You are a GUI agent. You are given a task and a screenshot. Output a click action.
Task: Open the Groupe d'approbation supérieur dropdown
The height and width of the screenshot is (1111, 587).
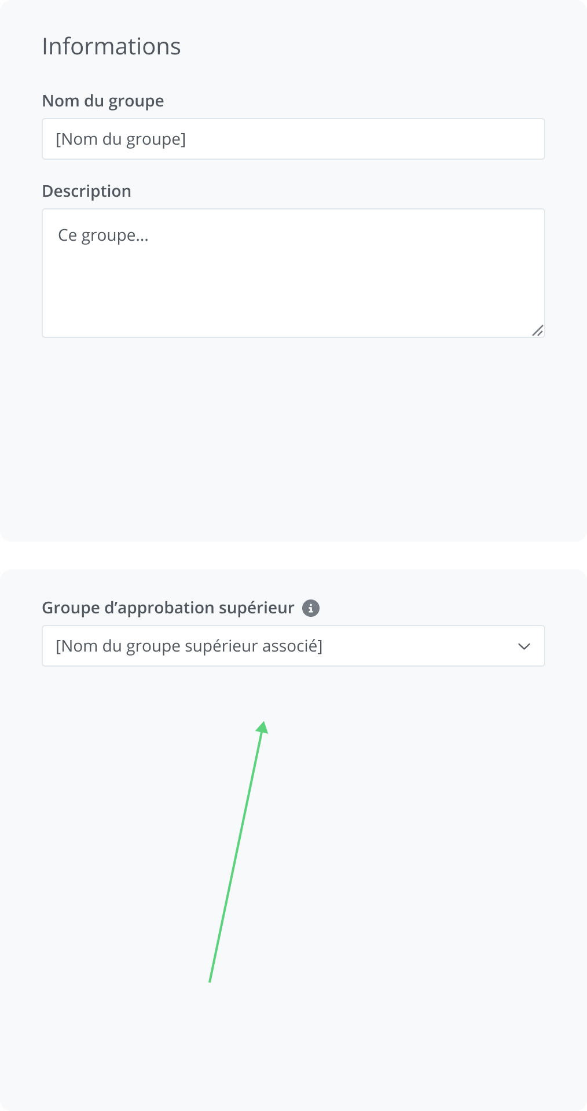point(293,646)
